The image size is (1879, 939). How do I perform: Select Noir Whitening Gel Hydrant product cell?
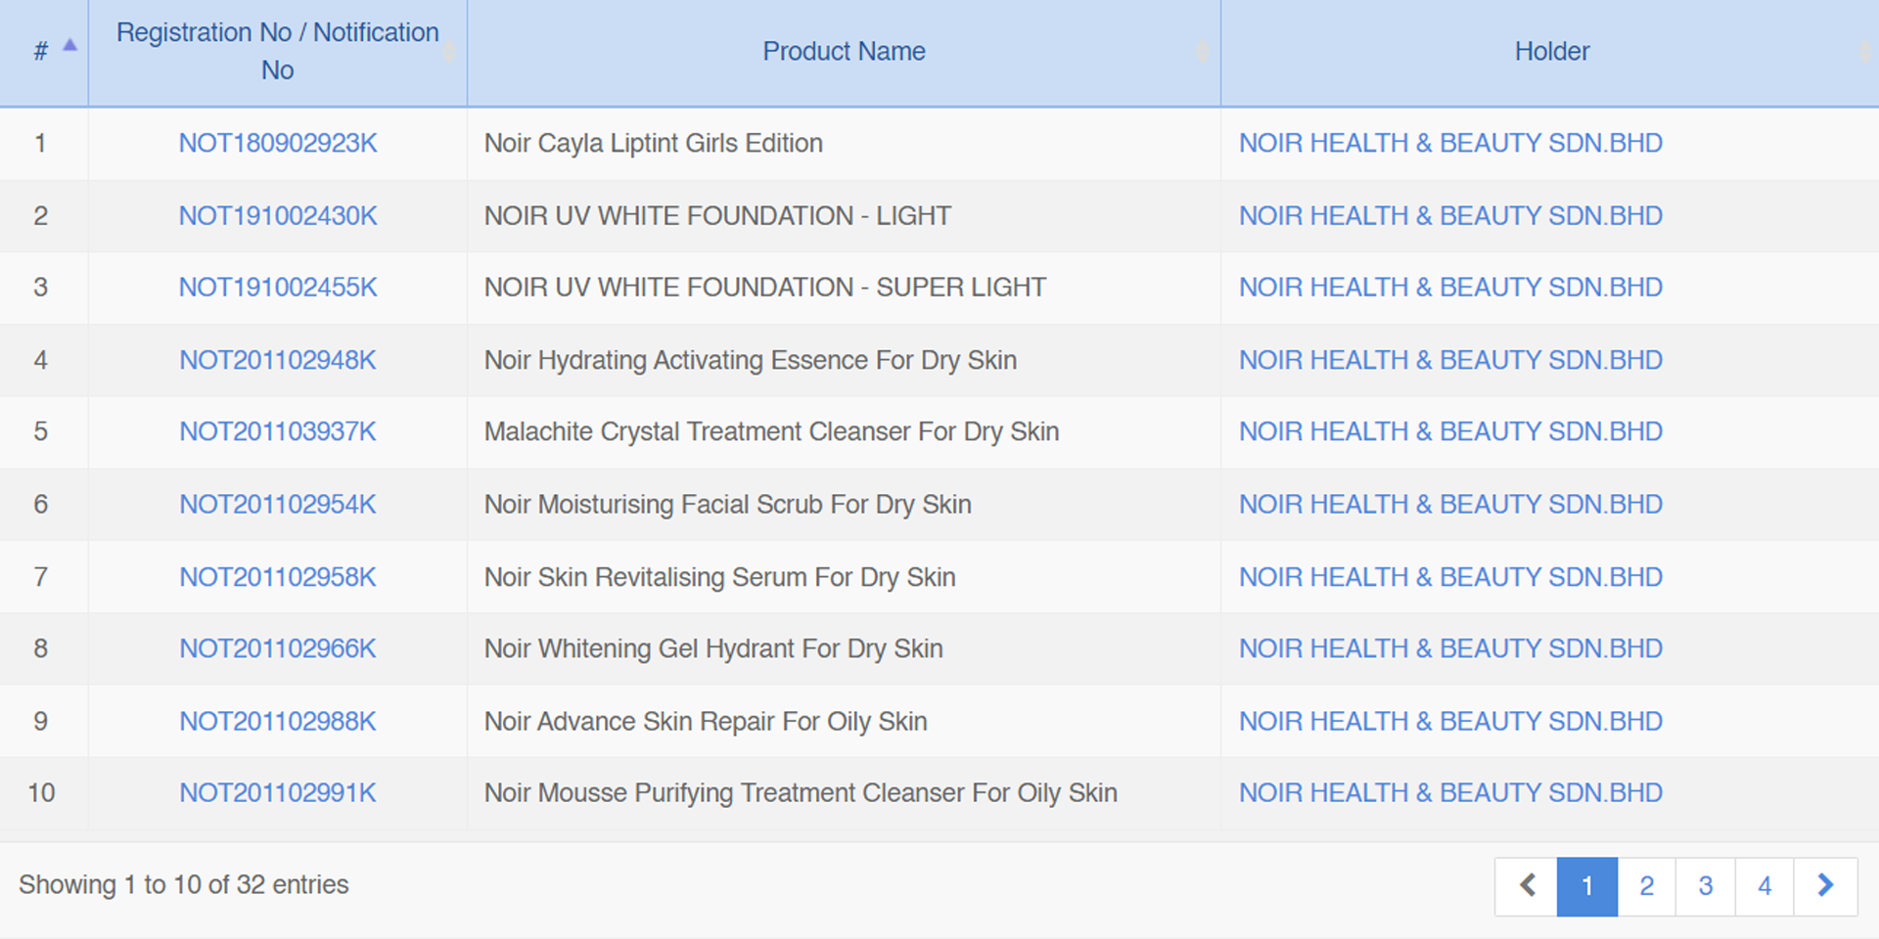click(713, 649)
